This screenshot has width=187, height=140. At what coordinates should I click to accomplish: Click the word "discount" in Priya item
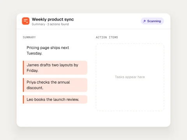click(35, 88)
